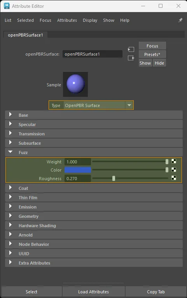The image size is (187, 298).
Task: Open the Attributes menu
Action: (x=67, y=20)
